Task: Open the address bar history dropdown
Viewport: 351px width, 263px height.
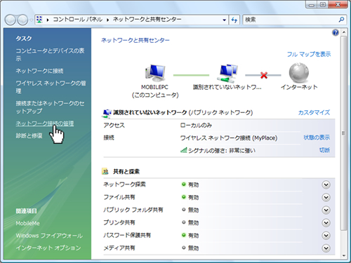Action: (x=224, y=20)
